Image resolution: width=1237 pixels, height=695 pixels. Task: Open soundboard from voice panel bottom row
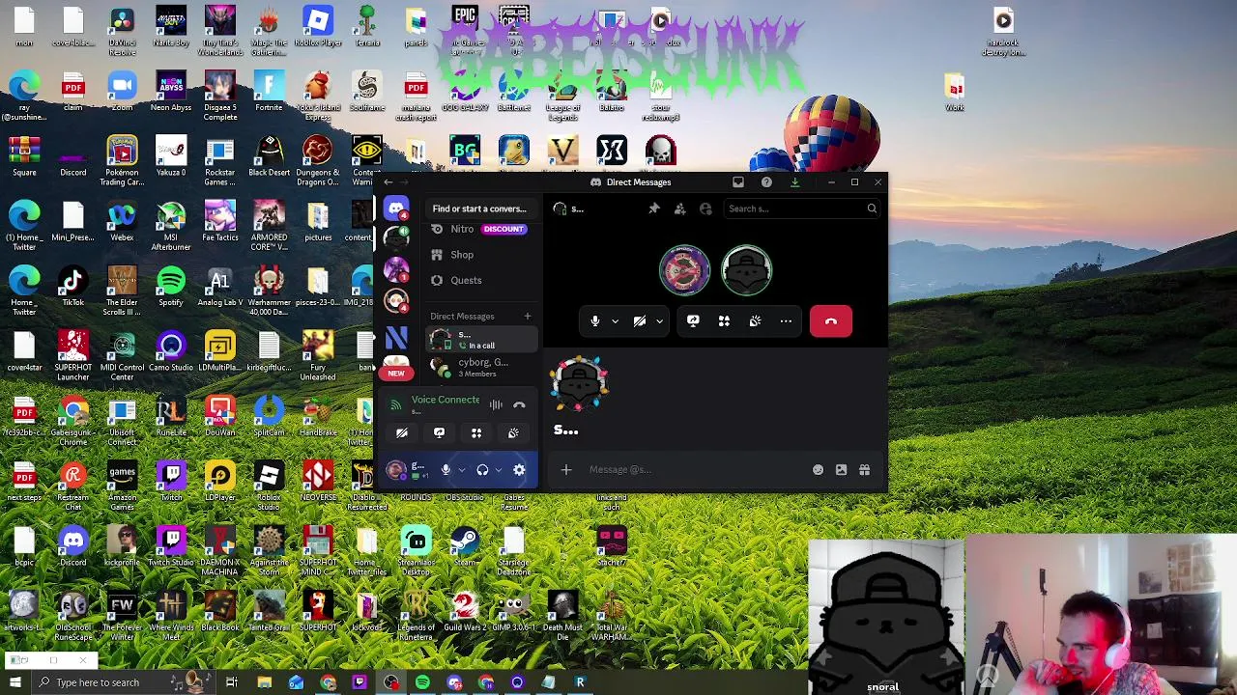pyautogui.click(x=513, y=433)
